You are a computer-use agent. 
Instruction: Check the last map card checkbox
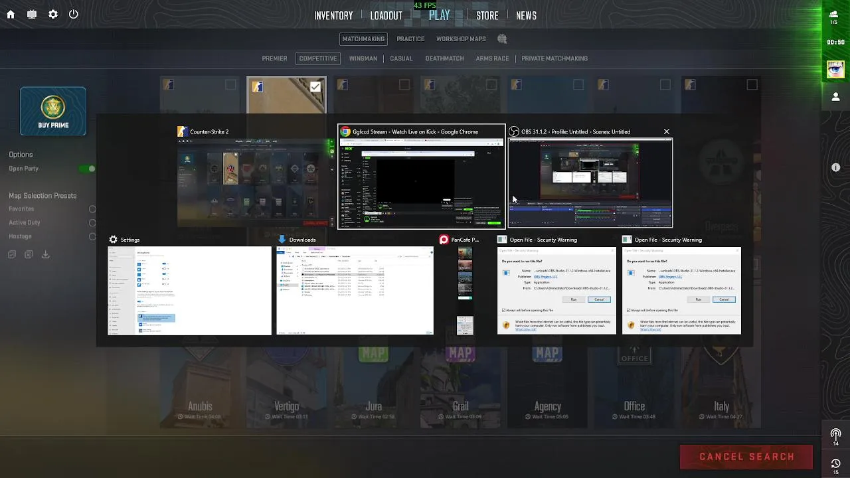[x=752, y=84]
